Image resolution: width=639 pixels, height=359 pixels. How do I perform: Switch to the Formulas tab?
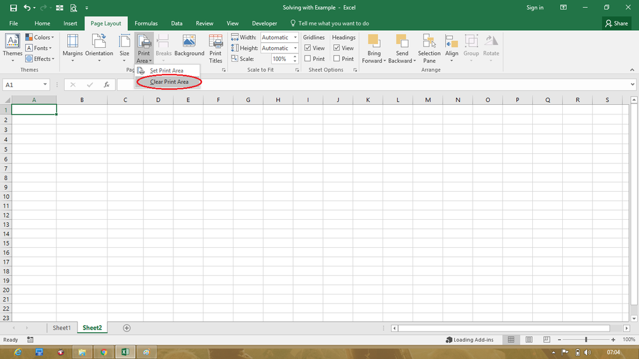(146, 23)
